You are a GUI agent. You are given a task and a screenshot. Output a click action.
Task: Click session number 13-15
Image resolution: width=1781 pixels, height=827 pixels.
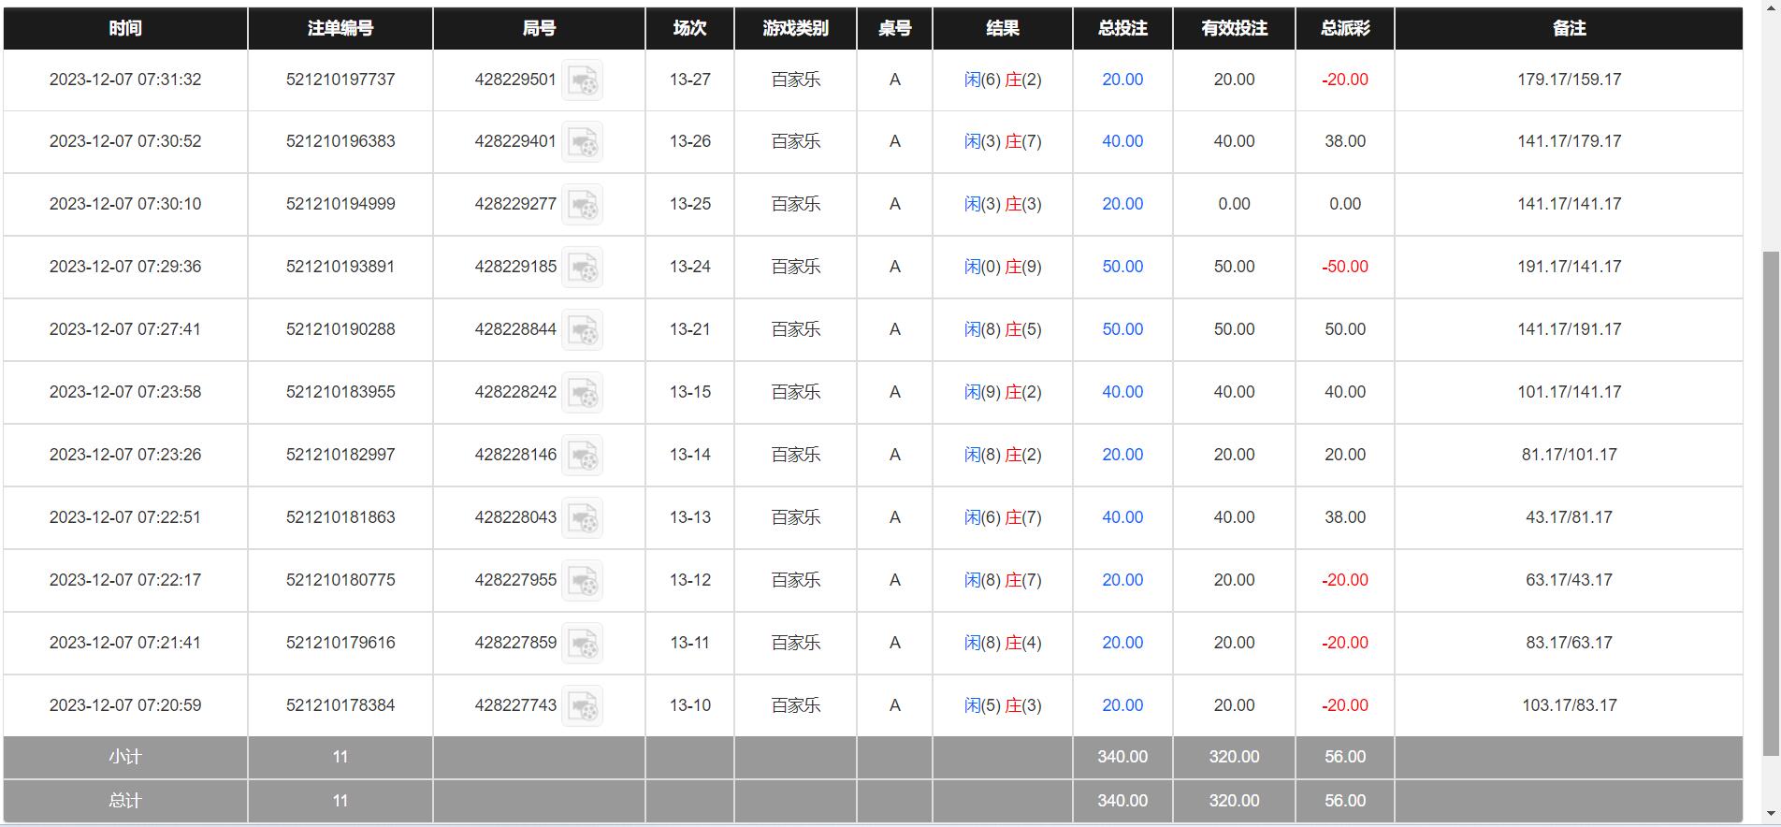point(690,392)
